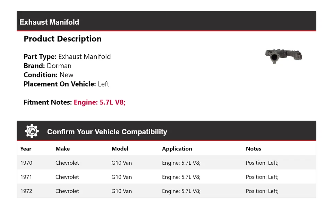Click the Condition: New line

point(49,75)
